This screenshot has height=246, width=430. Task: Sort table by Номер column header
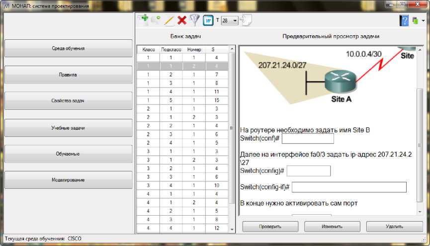[x=194, y=49]
